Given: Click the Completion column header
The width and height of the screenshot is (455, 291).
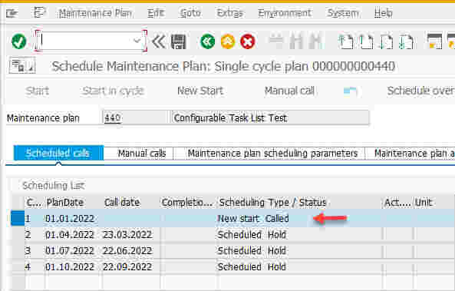Looking at the screenshot, I should coord(187,203).
